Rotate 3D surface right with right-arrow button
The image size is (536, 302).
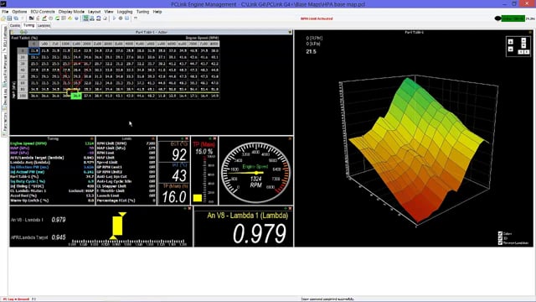coord(527,52)
